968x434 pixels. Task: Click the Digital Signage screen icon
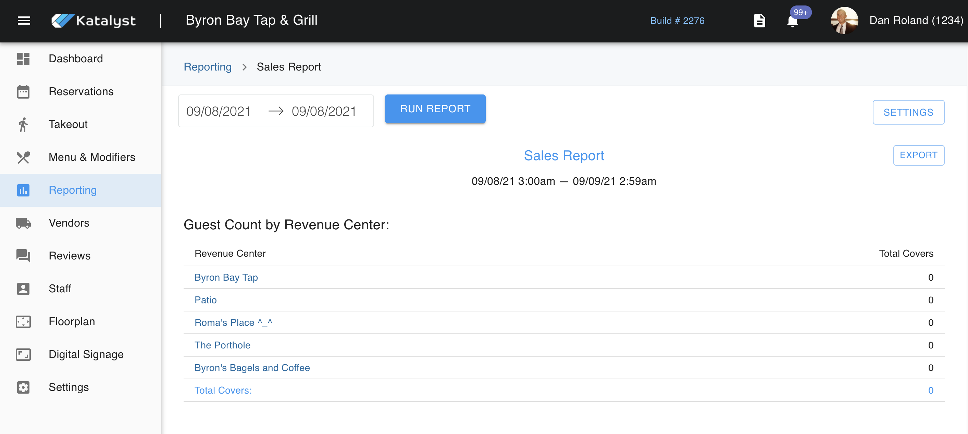(x=23, y=354)
